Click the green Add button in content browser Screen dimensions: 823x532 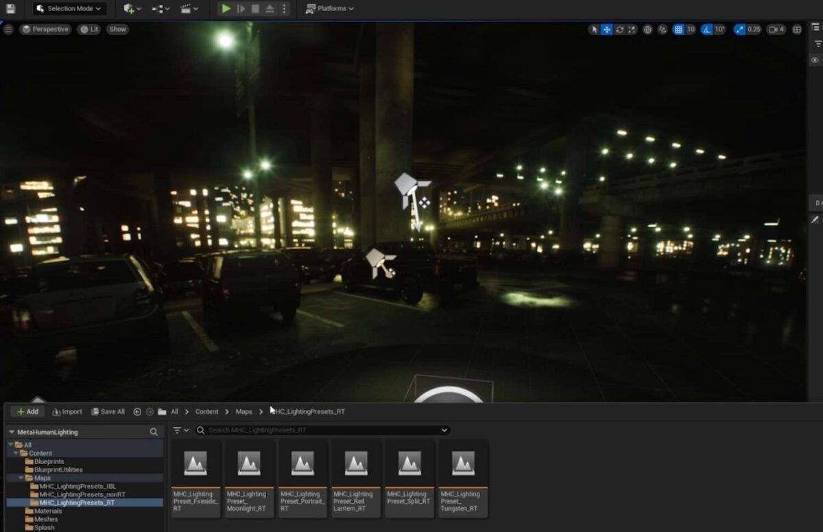point(26,411)
